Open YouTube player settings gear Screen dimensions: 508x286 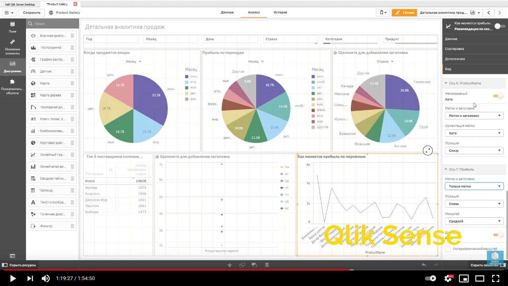pos(448,278)
